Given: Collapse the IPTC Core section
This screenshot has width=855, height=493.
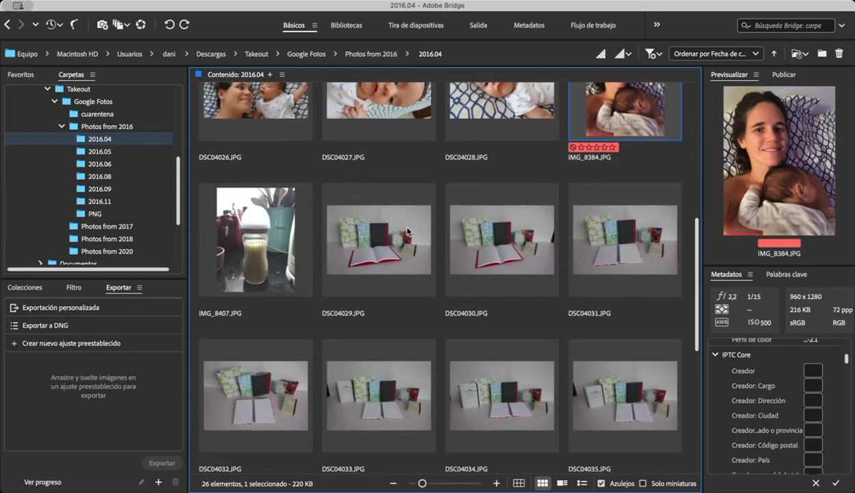Looking at the screenshot, I should coord(715,355).
